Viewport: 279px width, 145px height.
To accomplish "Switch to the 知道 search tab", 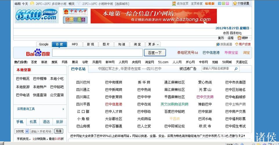I will click(122, 44).
